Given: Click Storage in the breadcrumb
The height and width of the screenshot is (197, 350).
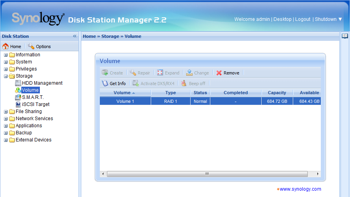Looking at the screenshot, I should [x=110, y=36].
